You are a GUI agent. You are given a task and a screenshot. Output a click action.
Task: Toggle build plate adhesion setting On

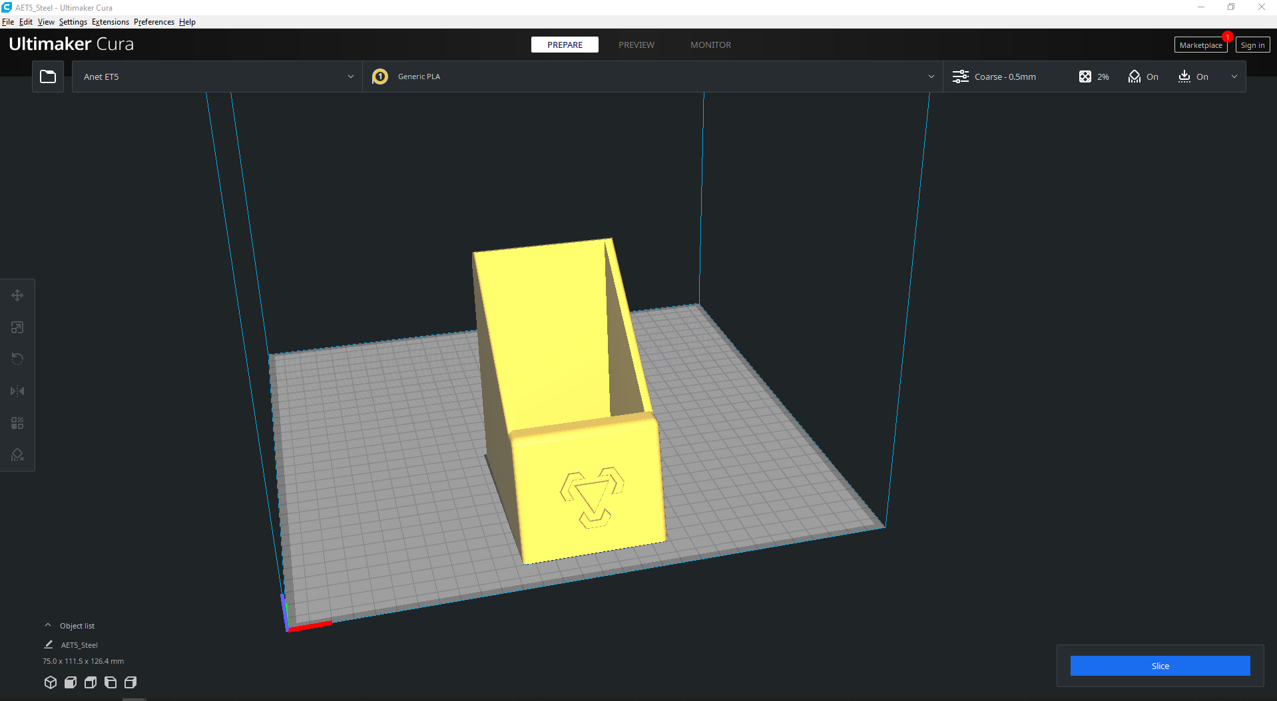click(1193, 76)
